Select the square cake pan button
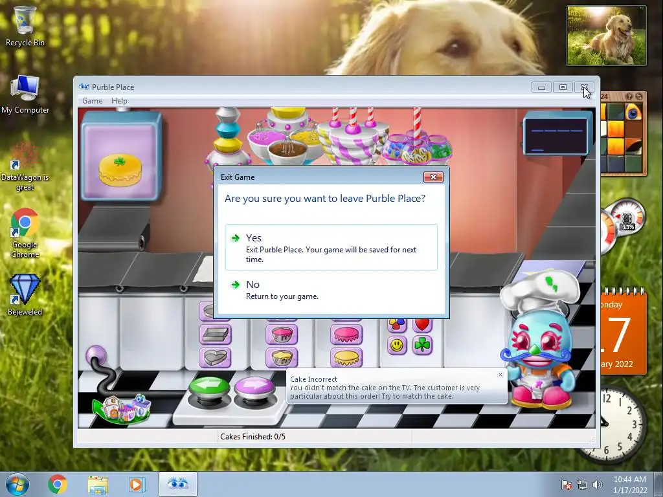 tap(215, 335)
